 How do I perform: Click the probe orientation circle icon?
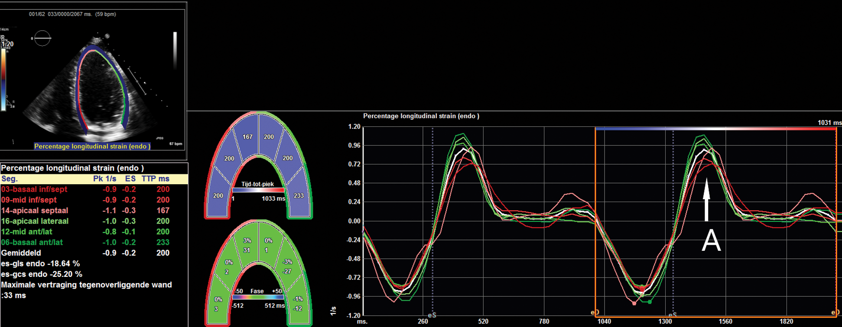point(42,38)
